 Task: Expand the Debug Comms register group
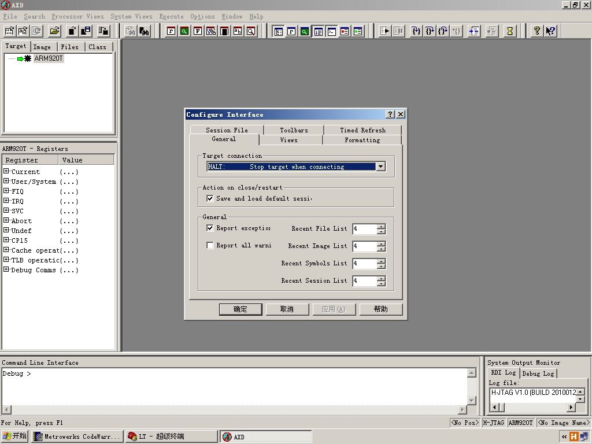(6, 269)
